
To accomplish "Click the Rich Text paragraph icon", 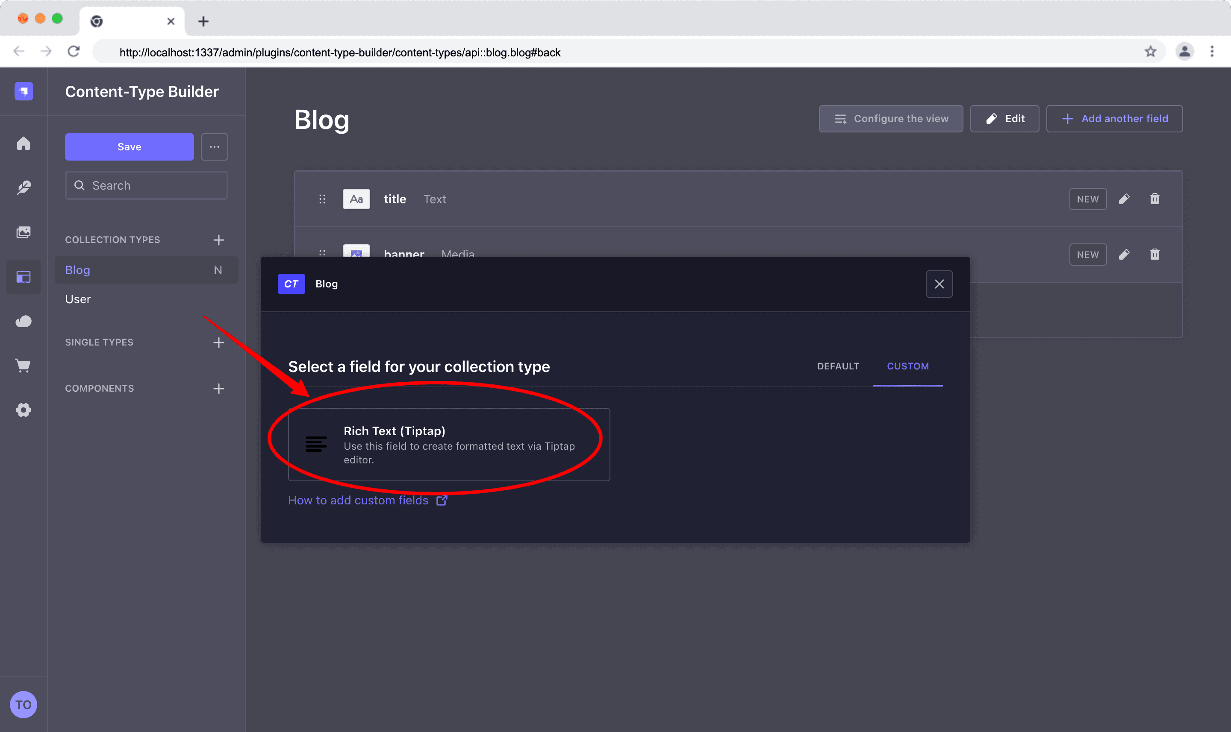I will pyautogui.click(x=316, y=445).
